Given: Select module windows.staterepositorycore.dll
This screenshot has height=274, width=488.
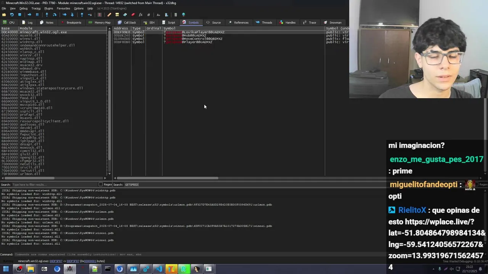Looking at the screenshot, I should pyautogui.click(x=53, y=88).
